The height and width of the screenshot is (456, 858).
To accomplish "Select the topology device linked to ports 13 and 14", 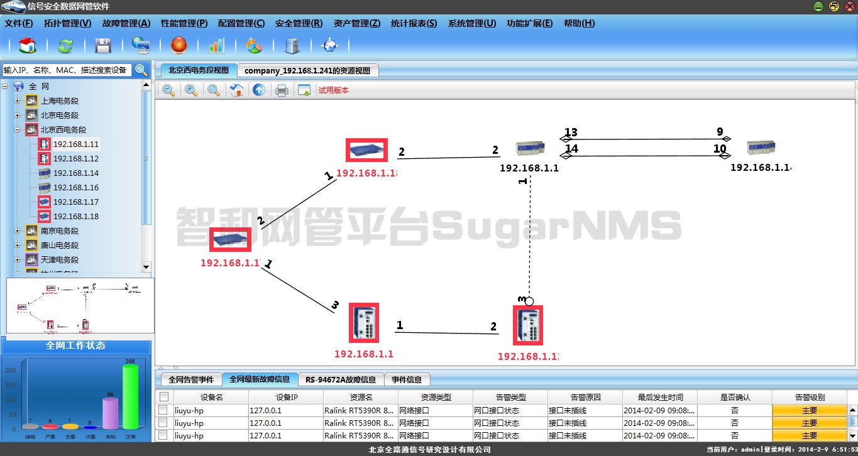I will (x=530, y=148).
